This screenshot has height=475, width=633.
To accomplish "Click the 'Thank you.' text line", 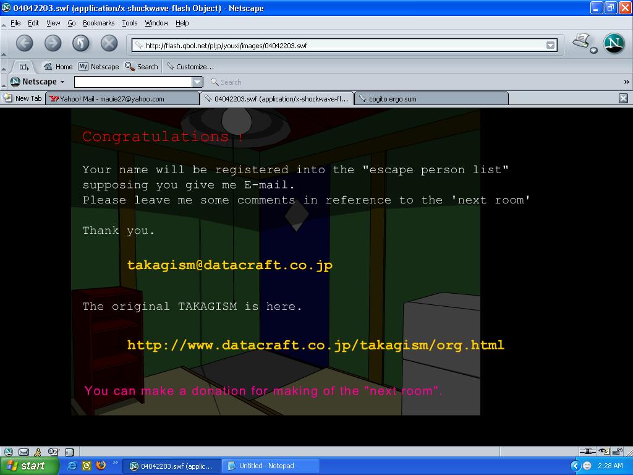I will [x=118, y=231].
